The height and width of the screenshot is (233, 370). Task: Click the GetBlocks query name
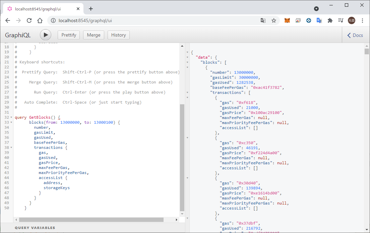click(x=40, y=117)
